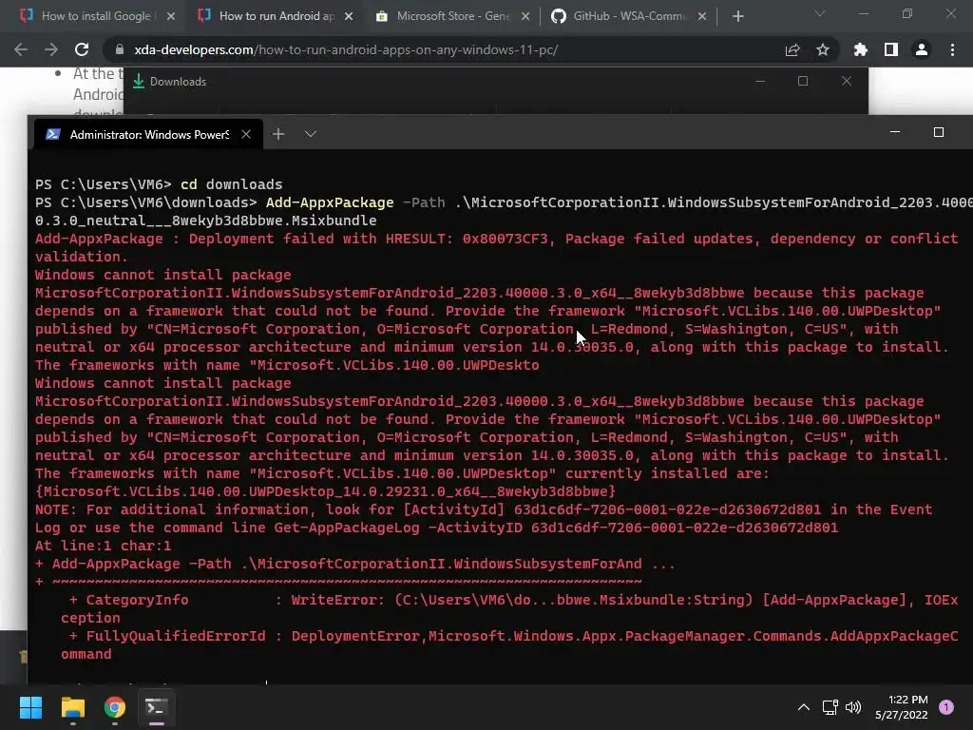Open a new Chrome tab
This screenshot has width=973, height=730.
click(x=737, y=16)
